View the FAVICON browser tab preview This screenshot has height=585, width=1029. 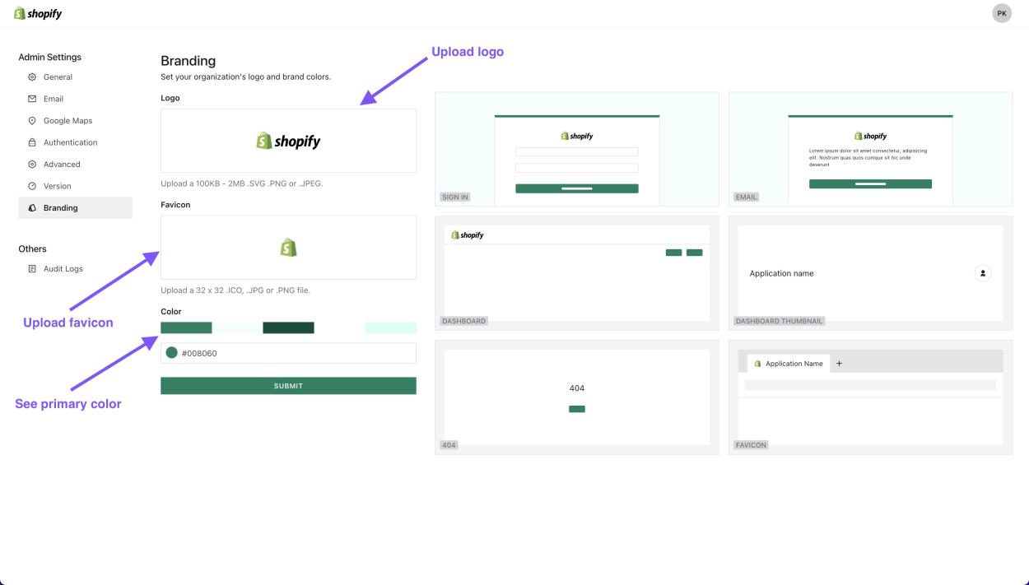point(871,397)
